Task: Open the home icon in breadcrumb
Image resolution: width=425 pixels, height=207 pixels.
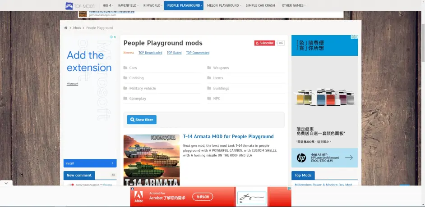Action: [x=65, y=28]
